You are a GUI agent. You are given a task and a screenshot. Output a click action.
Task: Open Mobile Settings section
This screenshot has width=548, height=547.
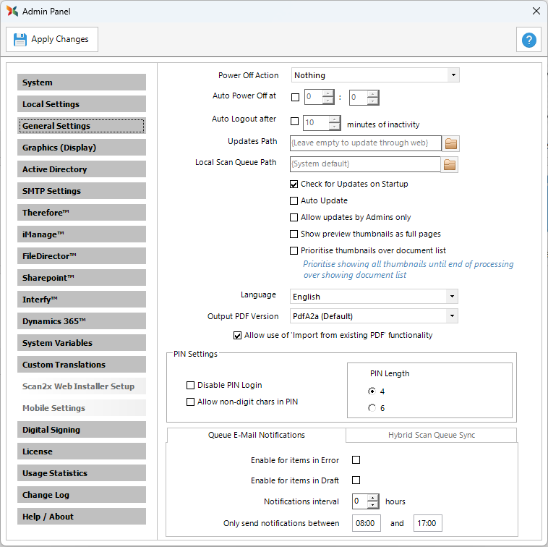(82, 407)
